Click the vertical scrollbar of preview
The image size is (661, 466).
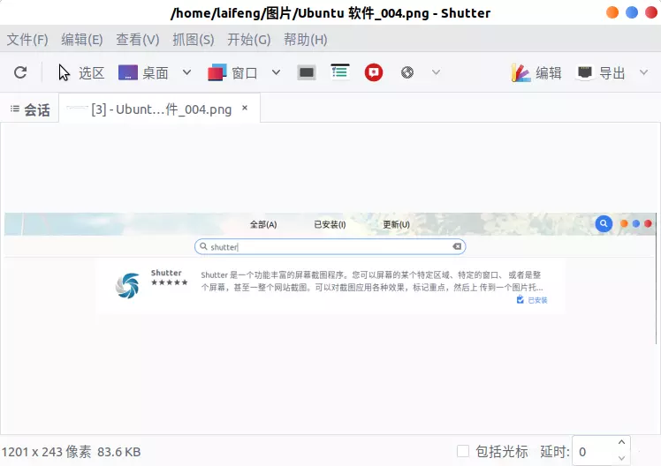coord(656,279)
